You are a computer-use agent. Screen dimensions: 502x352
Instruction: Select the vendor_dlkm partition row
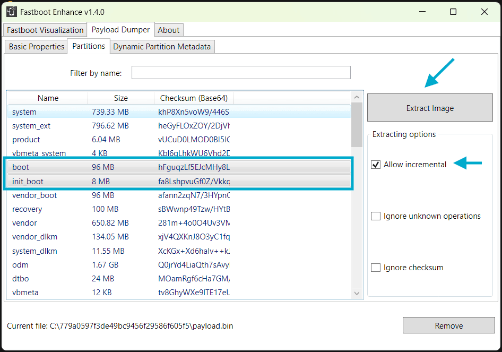point(179,236)
